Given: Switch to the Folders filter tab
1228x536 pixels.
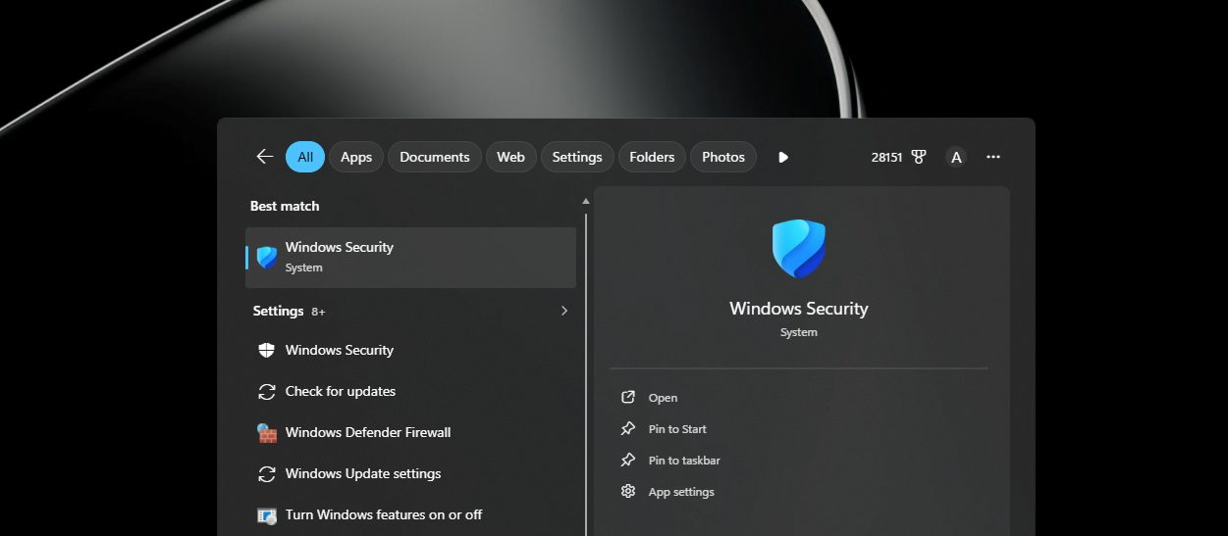Looking at the screenshot, I should tap(652, 157).
